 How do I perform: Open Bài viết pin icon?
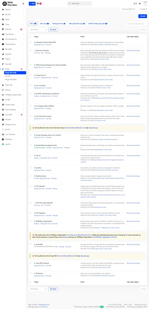click(x=3, y=14)
